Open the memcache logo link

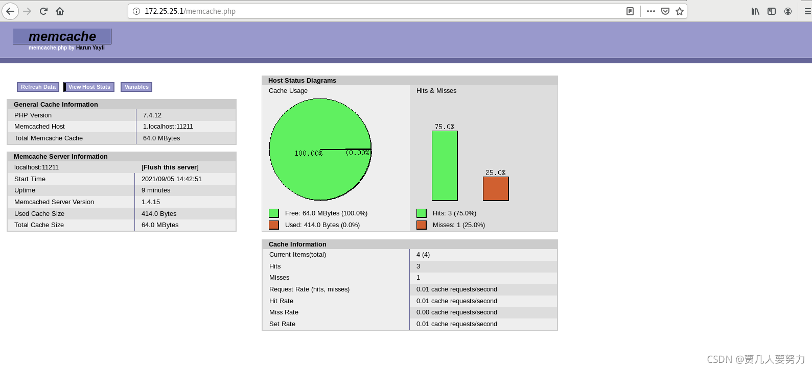click(62, 36)
